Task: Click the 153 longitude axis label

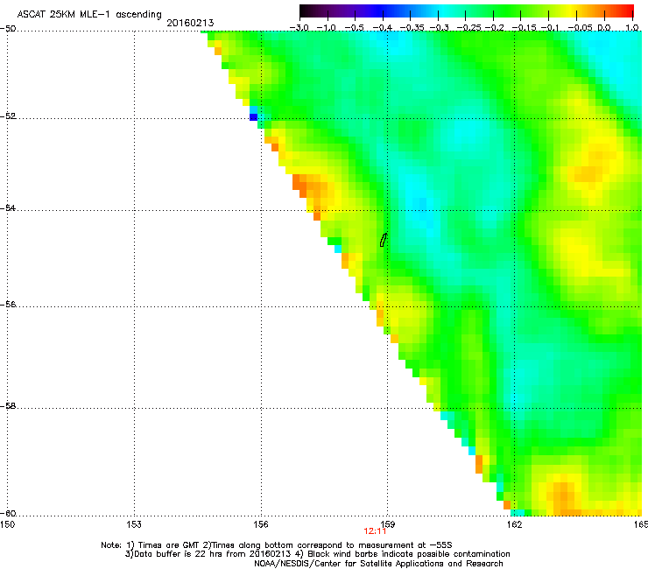Action: [x=134, y=524]
